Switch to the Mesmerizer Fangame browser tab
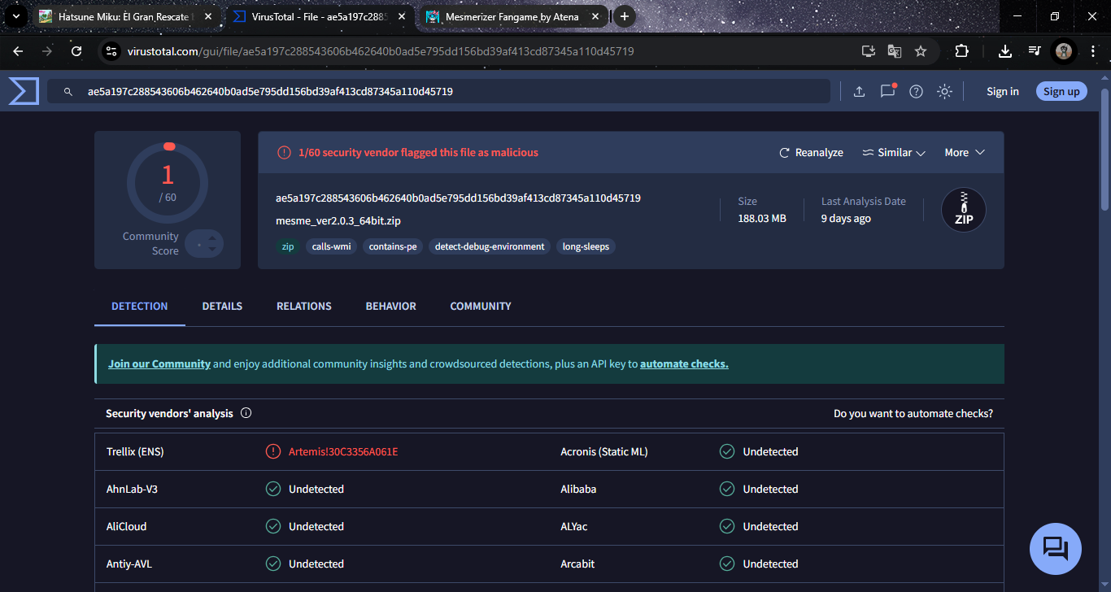Image resolution: width=1111 pixels, height=592 pixels. 512,16
